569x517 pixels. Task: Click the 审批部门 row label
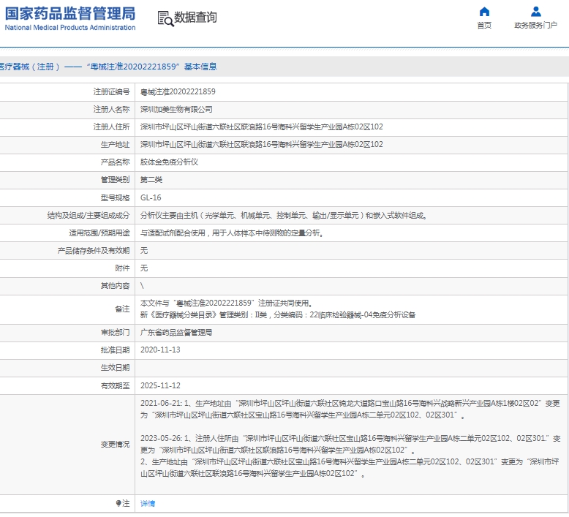[x=115, y=332]
